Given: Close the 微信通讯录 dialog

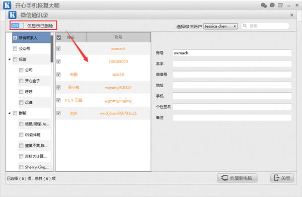Looking at the screenshot, I should click(x=291, y=15).
